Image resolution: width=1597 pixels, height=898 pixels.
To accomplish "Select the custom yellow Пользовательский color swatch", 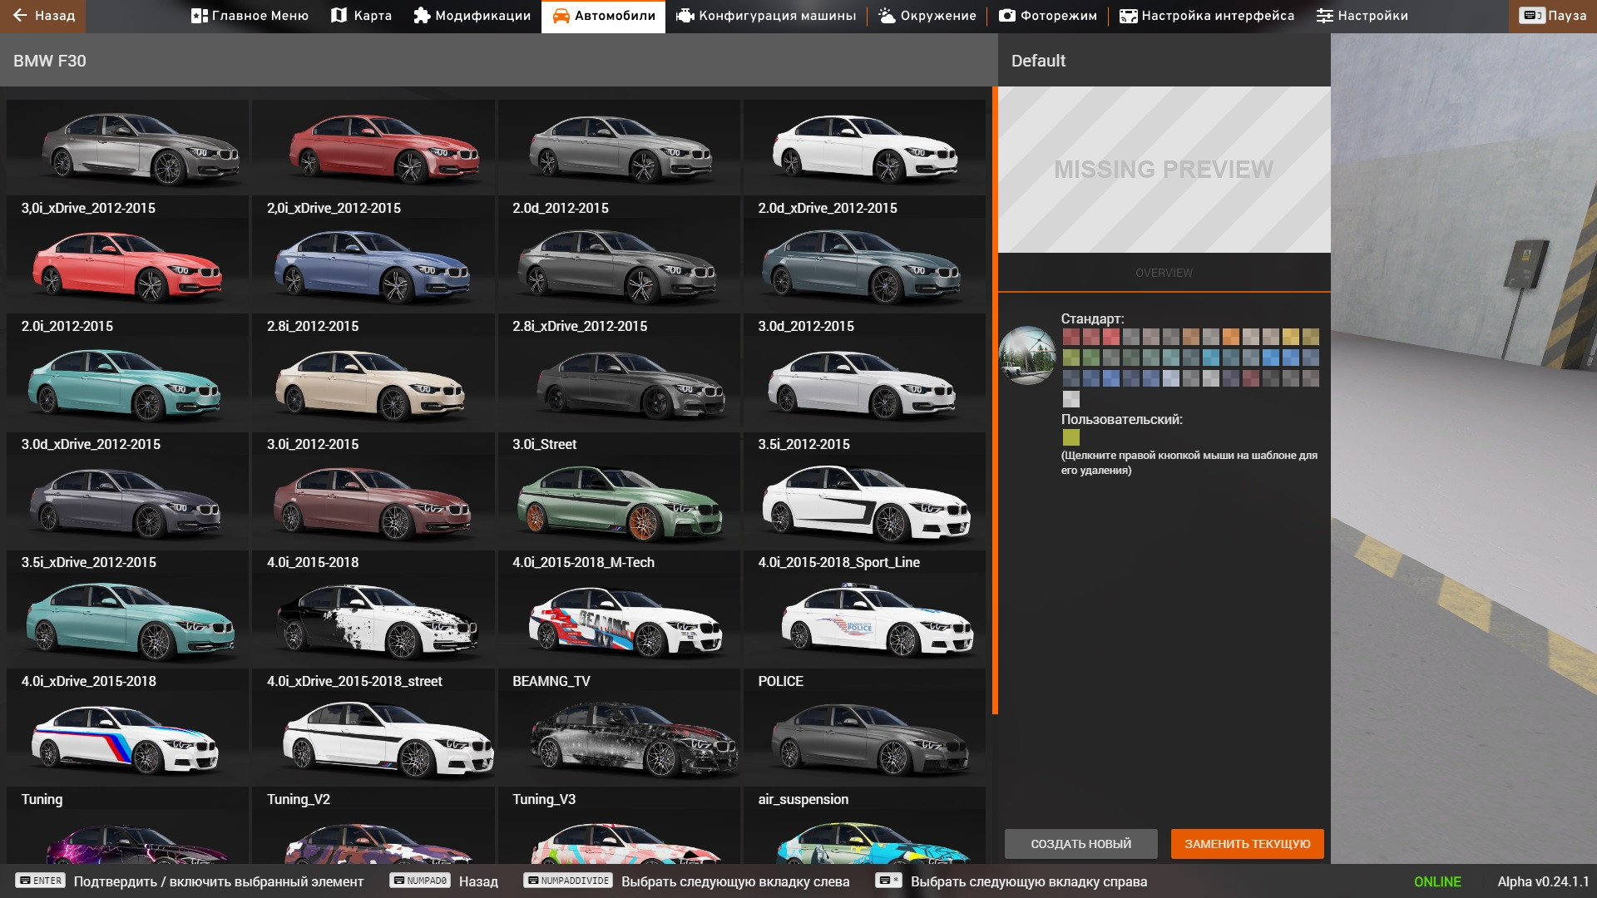I will coord(1070,439).
